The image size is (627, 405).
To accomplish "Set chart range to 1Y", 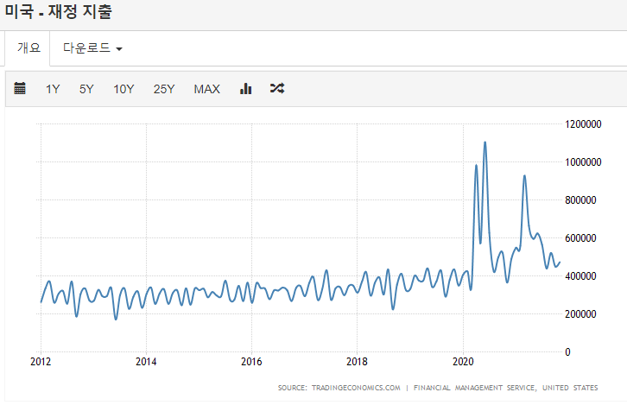I will [x=53, y=89].
